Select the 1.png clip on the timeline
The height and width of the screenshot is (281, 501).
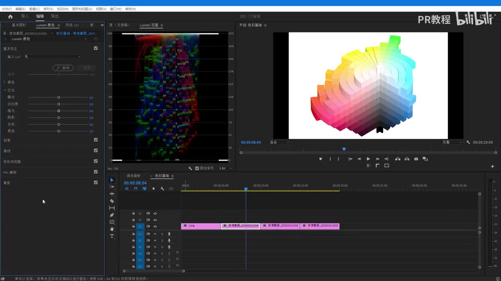[x=200, y=226]
